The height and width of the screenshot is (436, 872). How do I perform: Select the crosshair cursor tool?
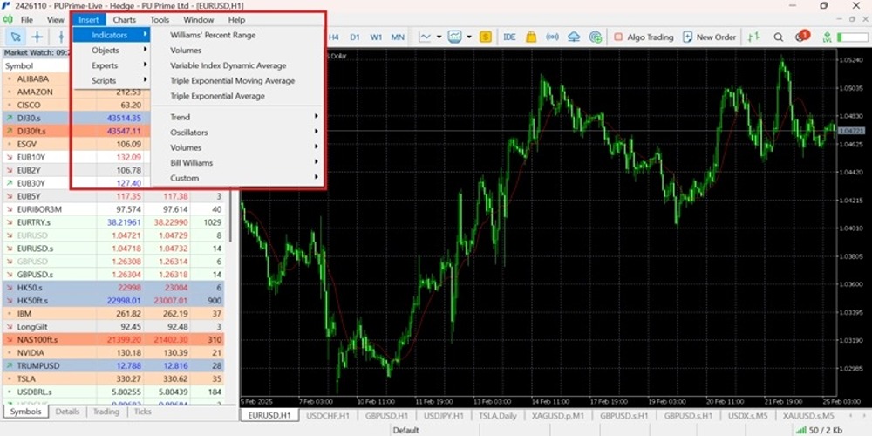pyautogui.click(x=37, y=37)
